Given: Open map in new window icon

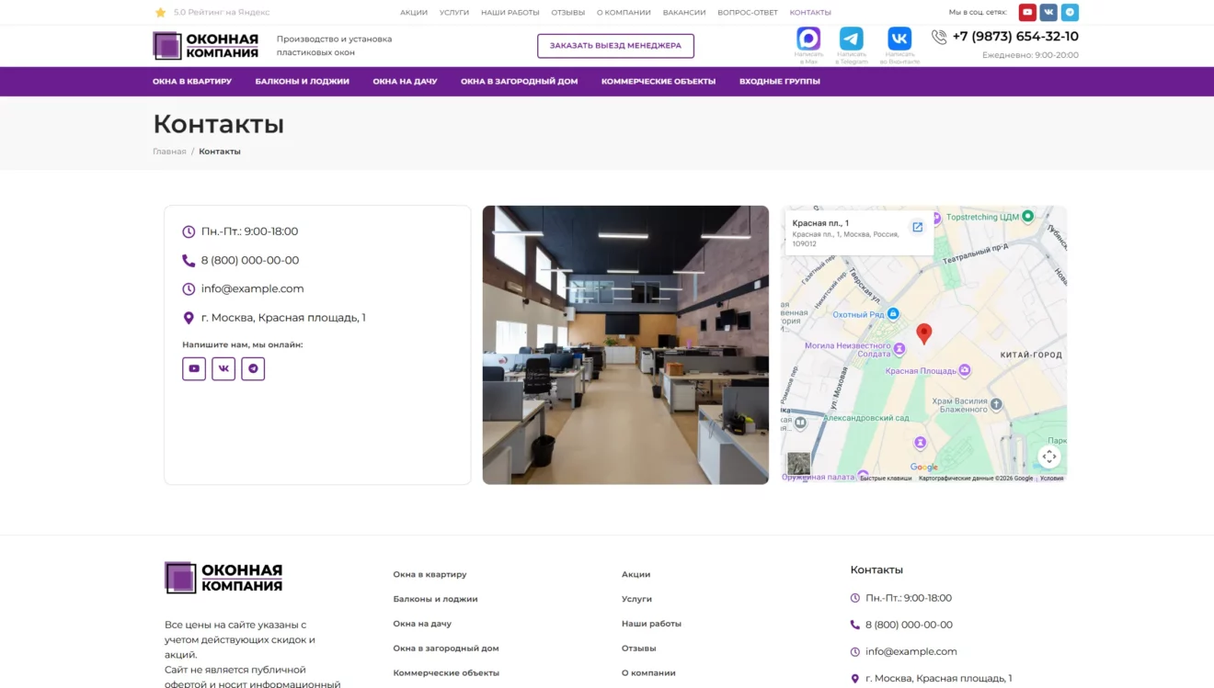Looking at the screenshot, I should [917, 227].
